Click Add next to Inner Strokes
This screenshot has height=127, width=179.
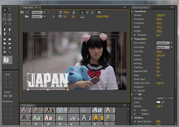[158, 121]
